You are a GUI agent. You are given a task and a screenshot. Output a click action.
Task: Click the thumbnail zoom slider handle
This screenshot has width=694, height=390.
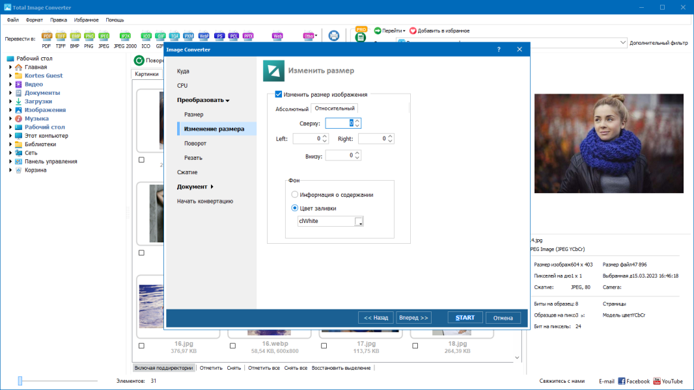tap(20, 381)
